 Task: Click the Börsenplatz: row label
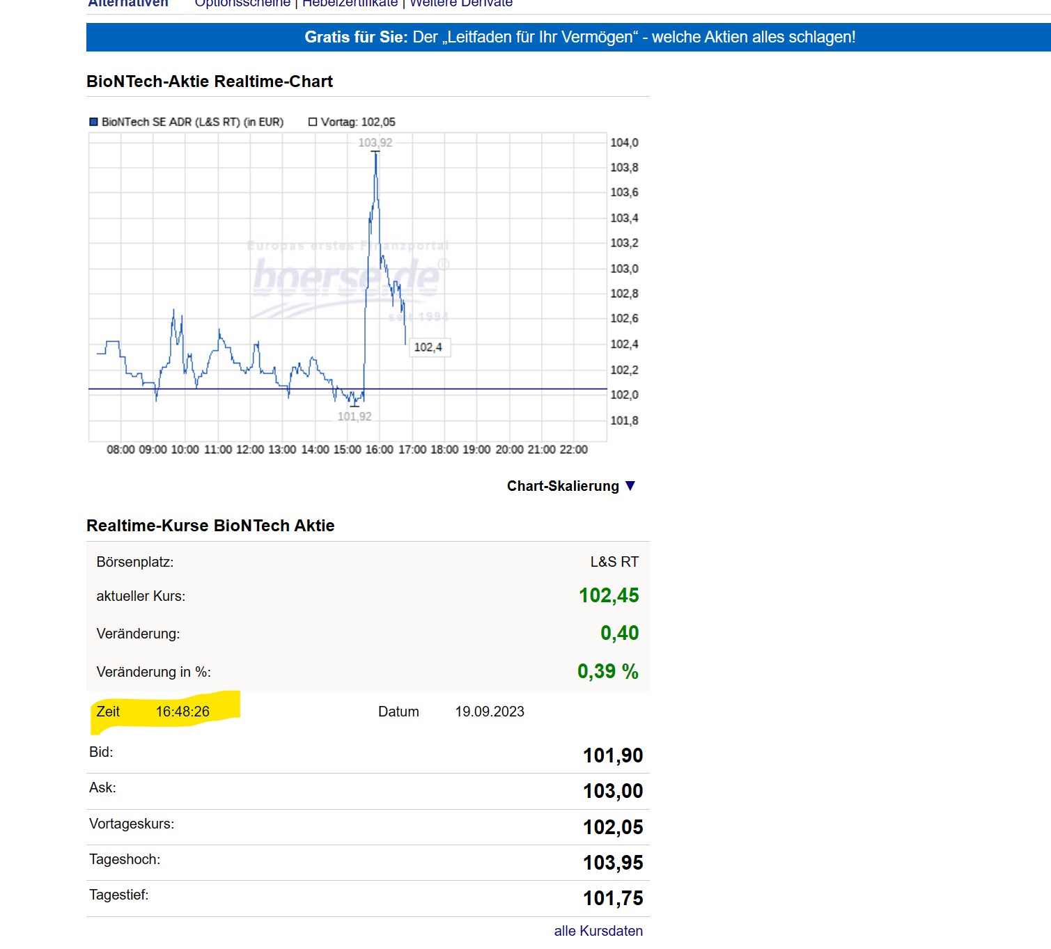135,562
